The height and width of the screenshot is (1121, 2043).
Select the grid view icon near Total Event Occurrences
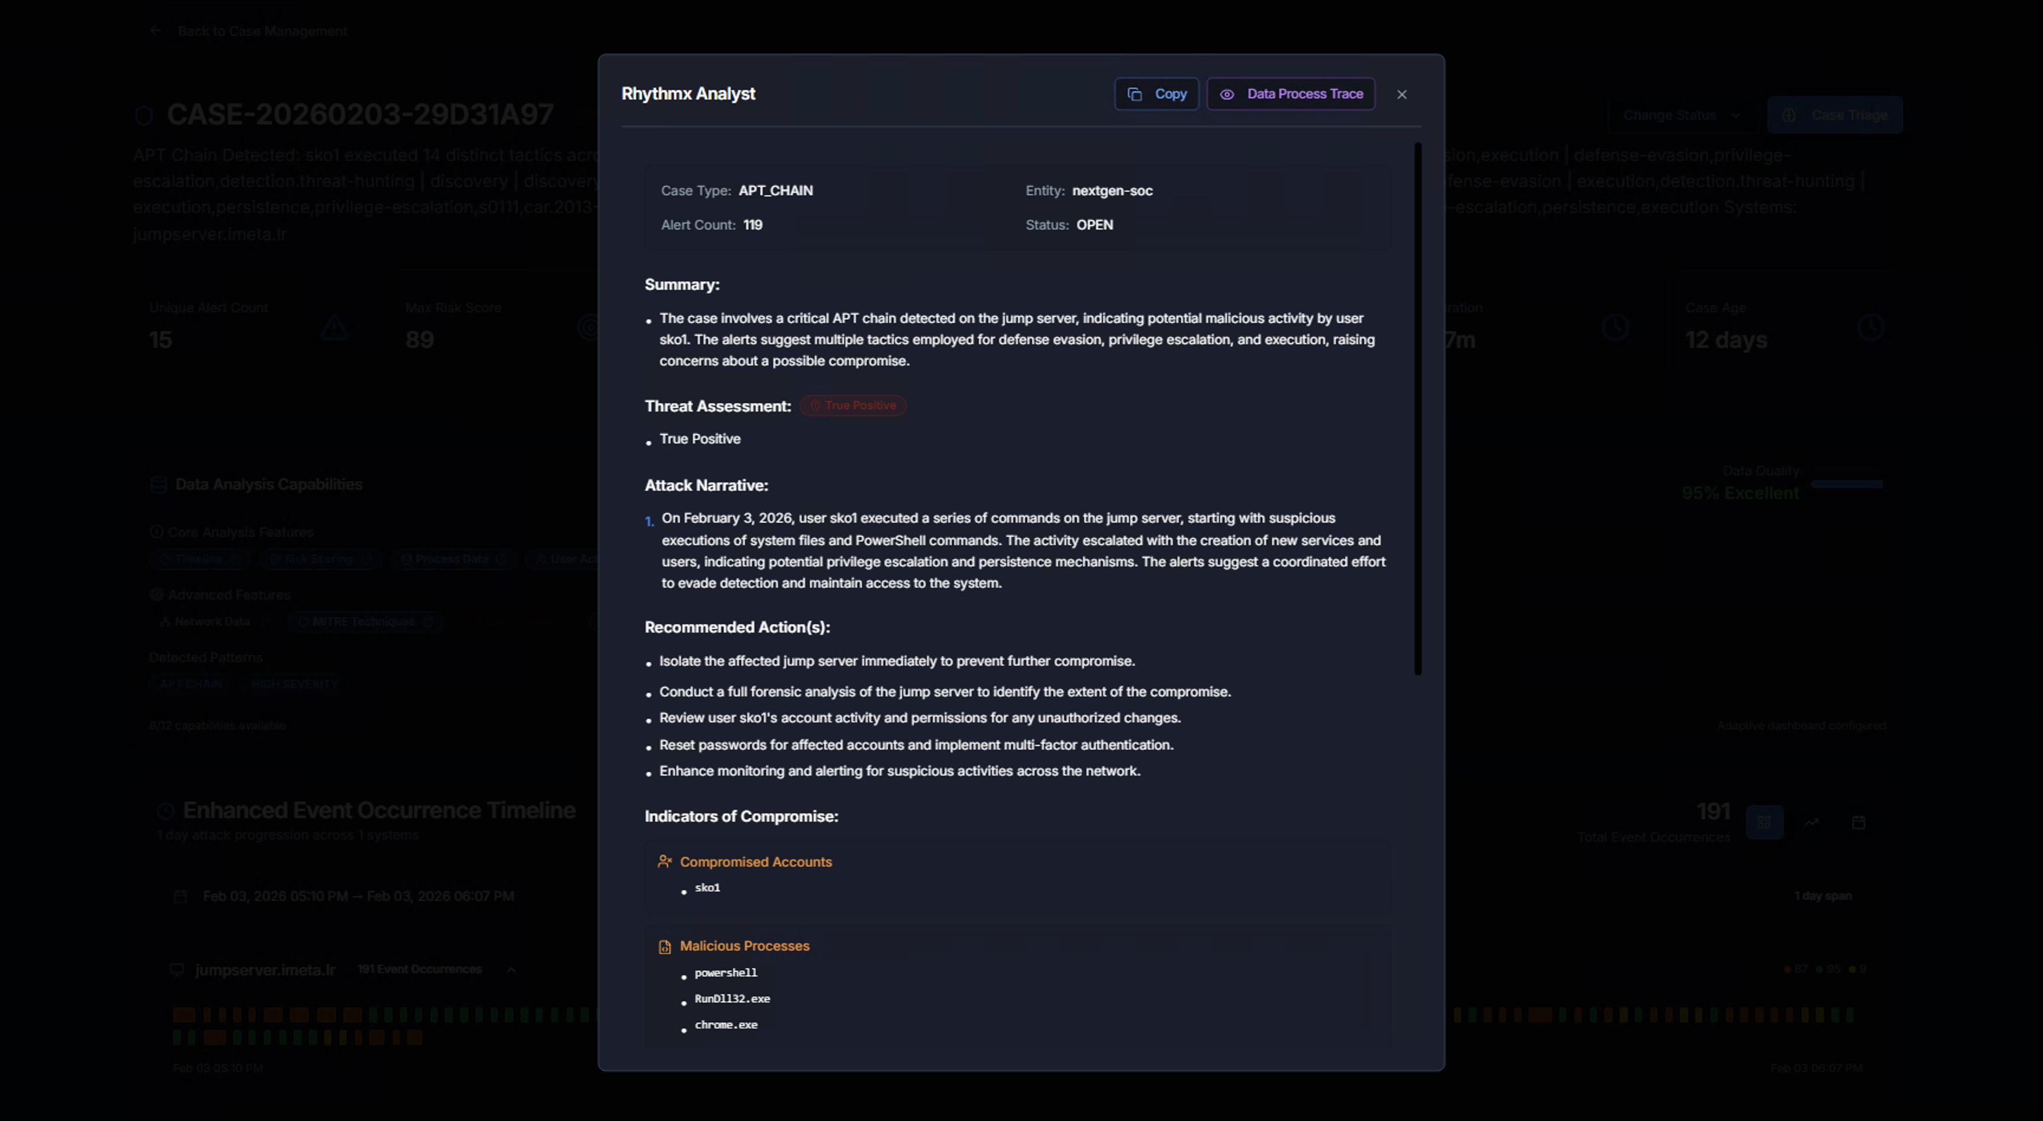[1764, 822]
